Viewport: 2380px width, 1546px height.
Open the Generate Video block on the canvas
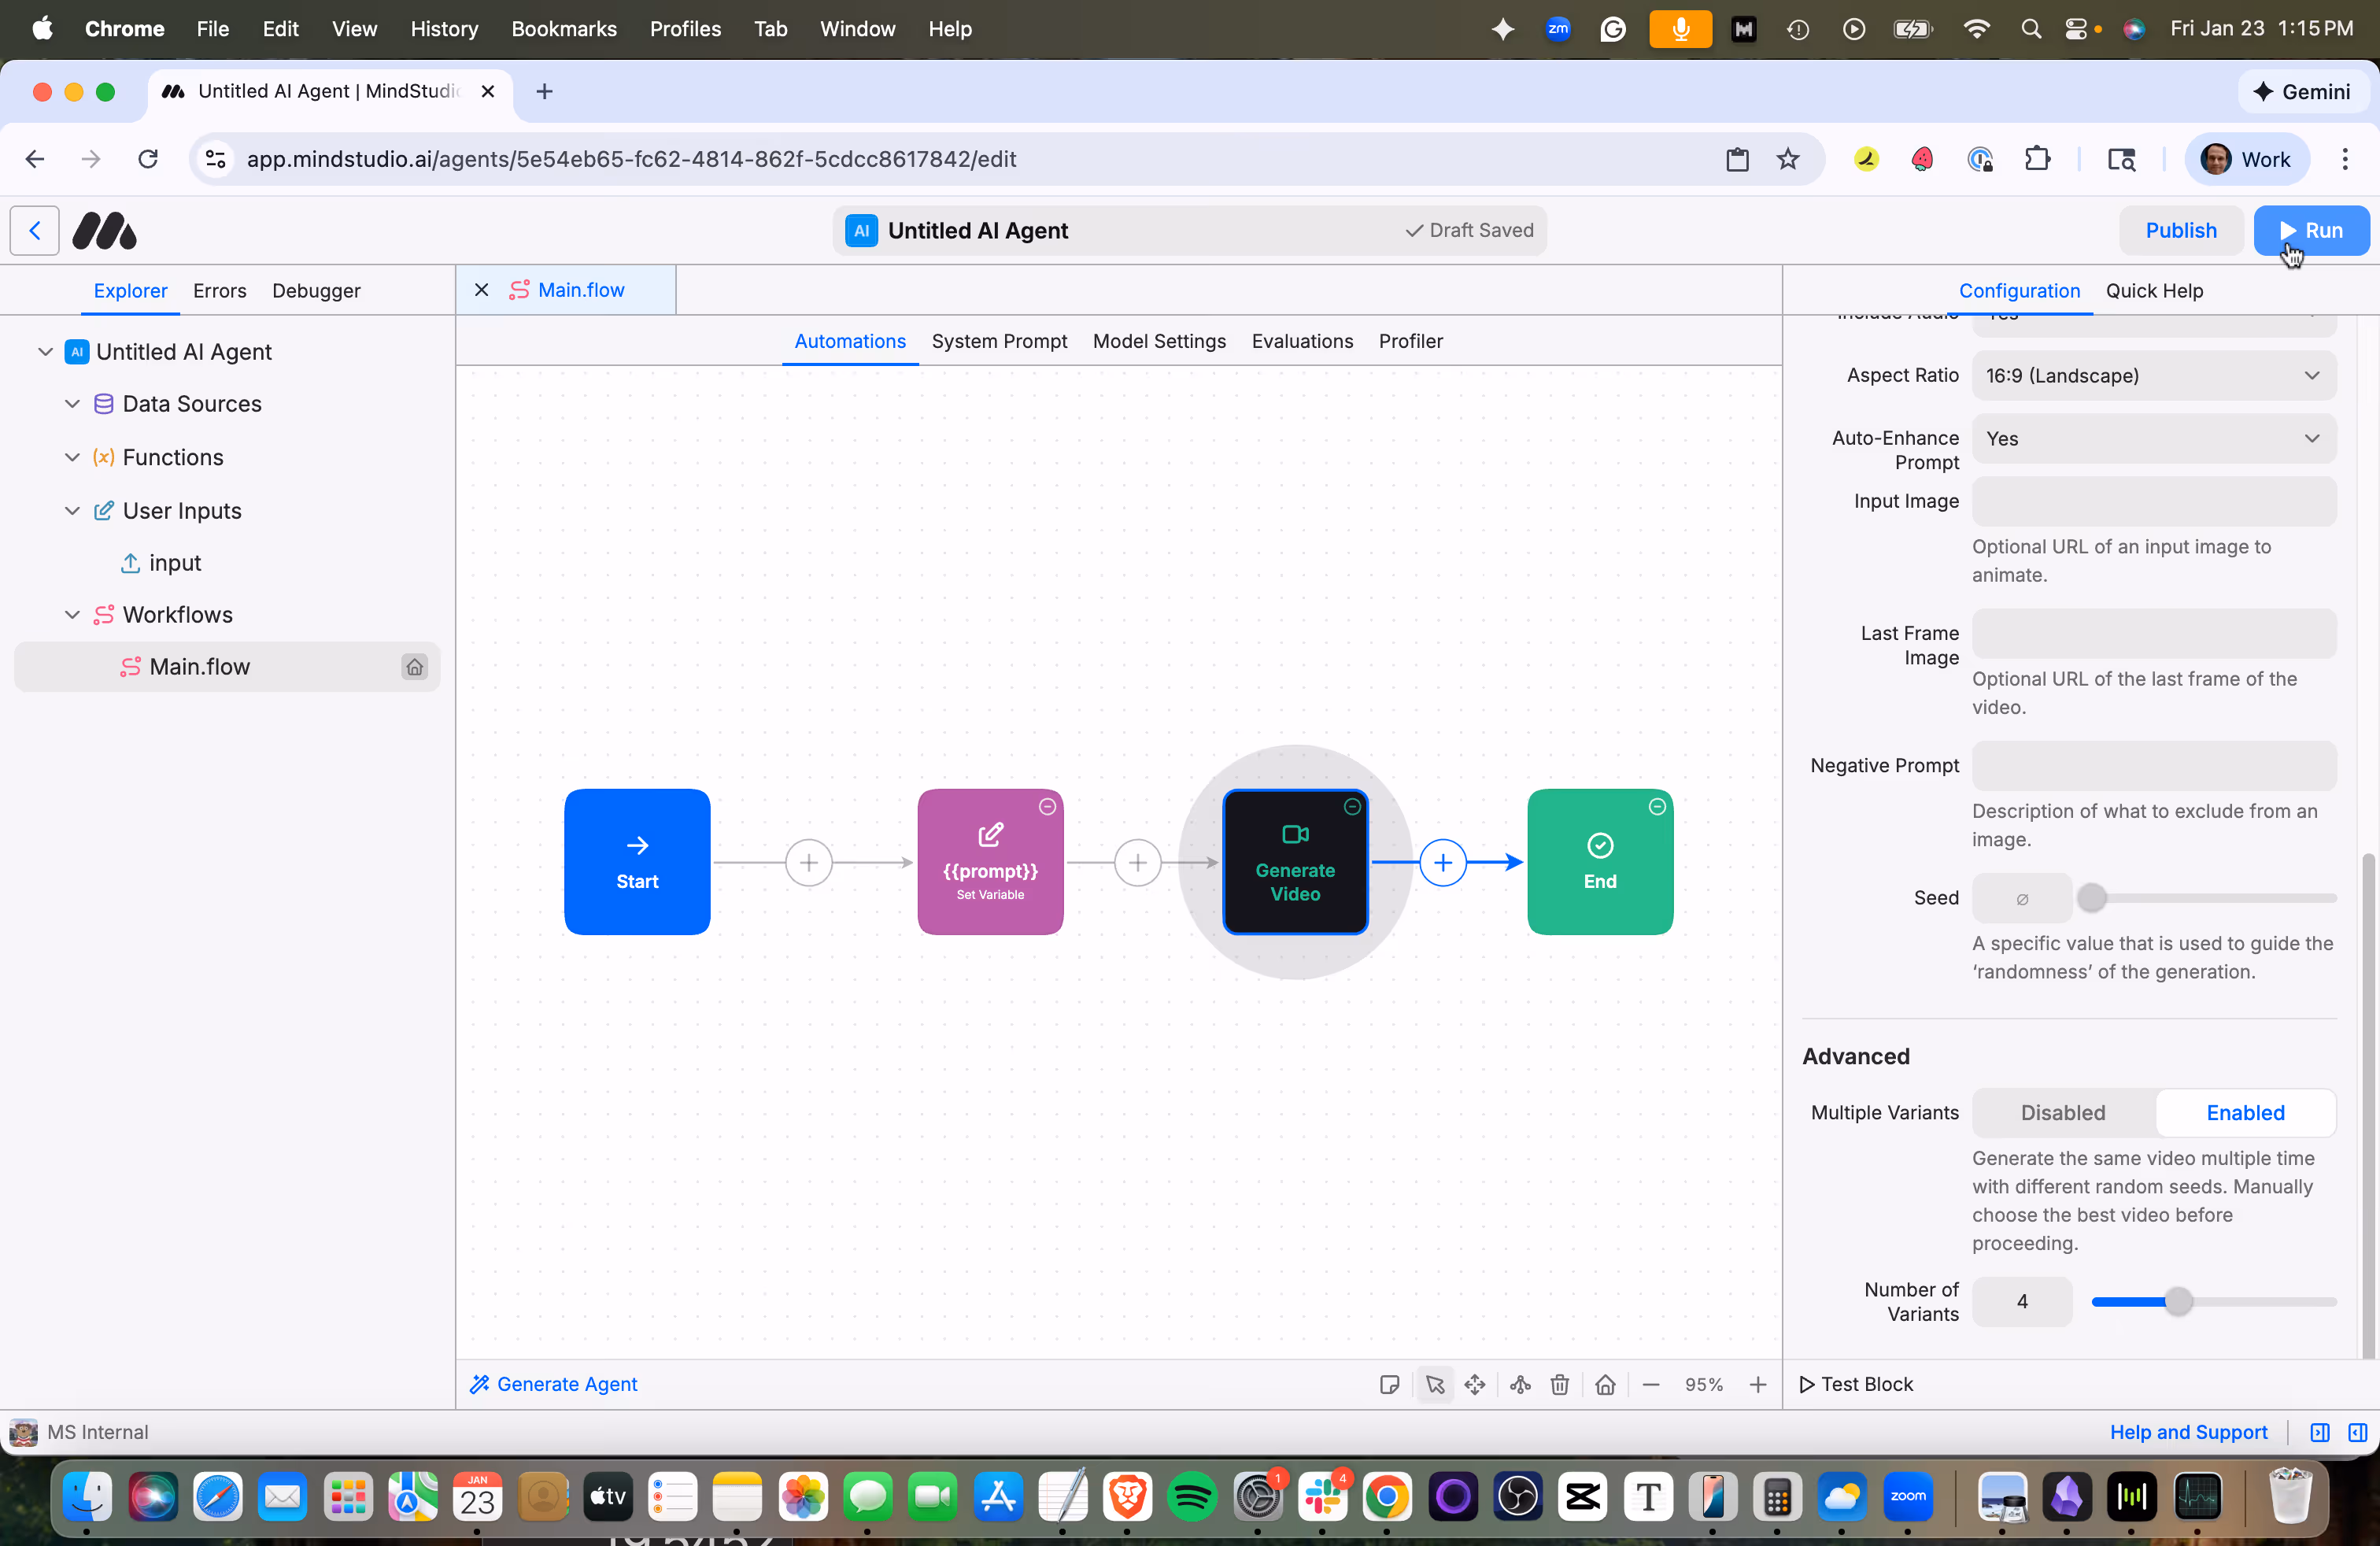click(1295, 861)
